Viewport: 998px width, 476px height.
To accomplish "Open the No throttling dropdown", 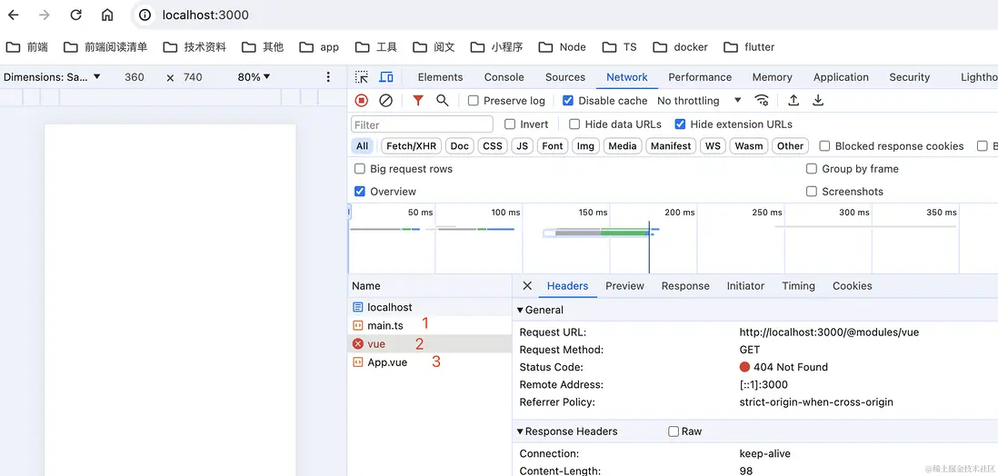I will [699, 101].
